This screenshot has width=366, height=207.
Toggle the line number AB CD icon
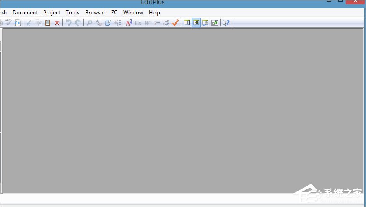click(166, 23)
